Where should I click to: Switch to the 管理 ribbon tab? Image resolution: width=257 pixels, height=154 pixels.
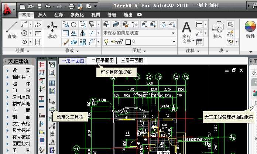tap(112, 15)
